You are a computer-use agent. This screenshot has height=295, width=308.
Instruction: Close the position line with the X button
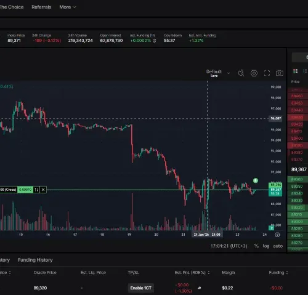tap(43, 190)
